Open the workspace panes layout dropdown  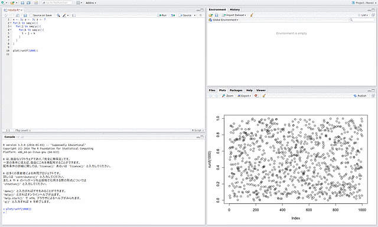pos(79,2)
